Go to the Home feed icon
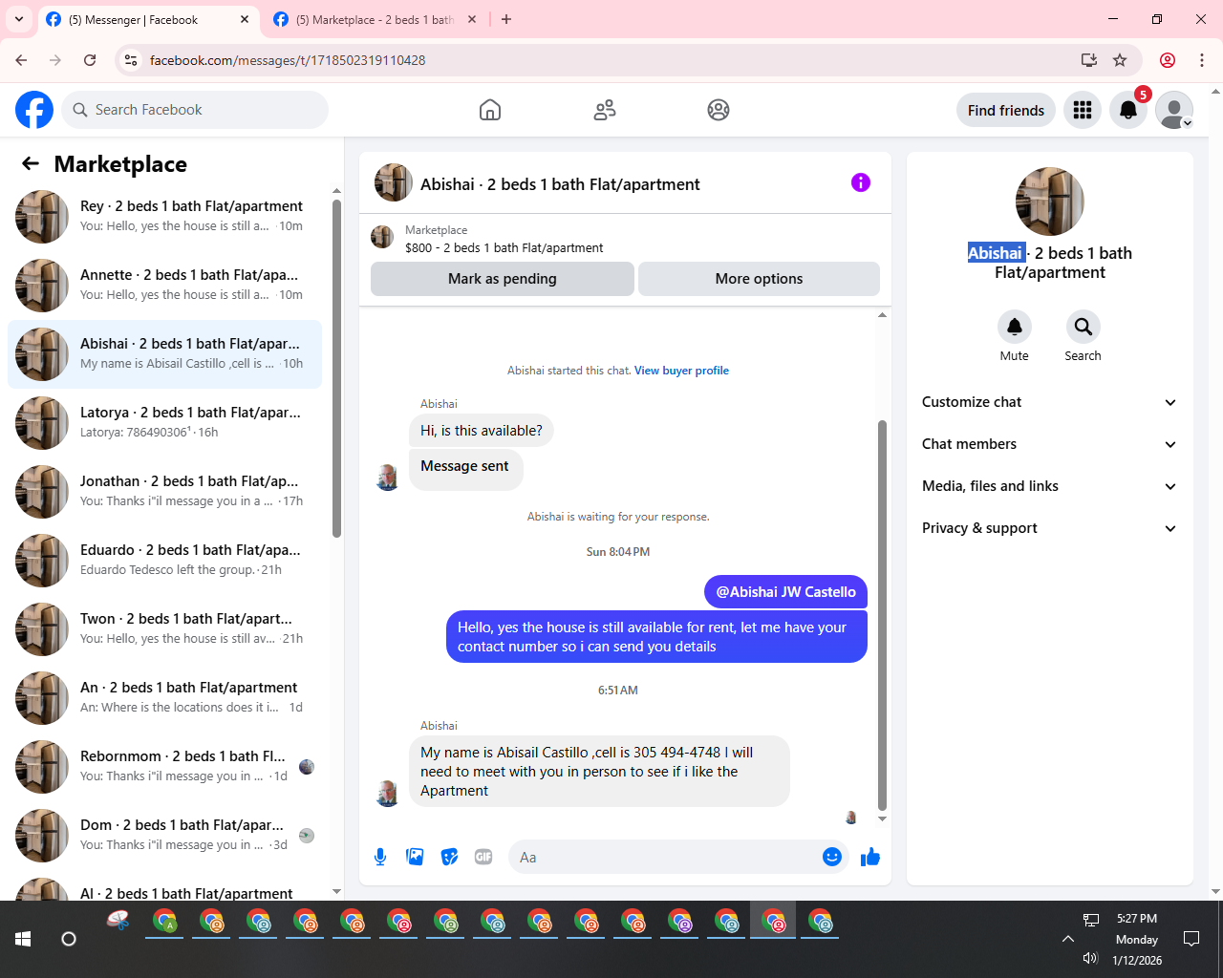 (x=490, y=110)
